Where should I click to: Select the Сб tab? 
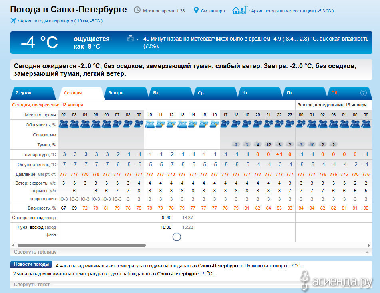pos(334,93)
